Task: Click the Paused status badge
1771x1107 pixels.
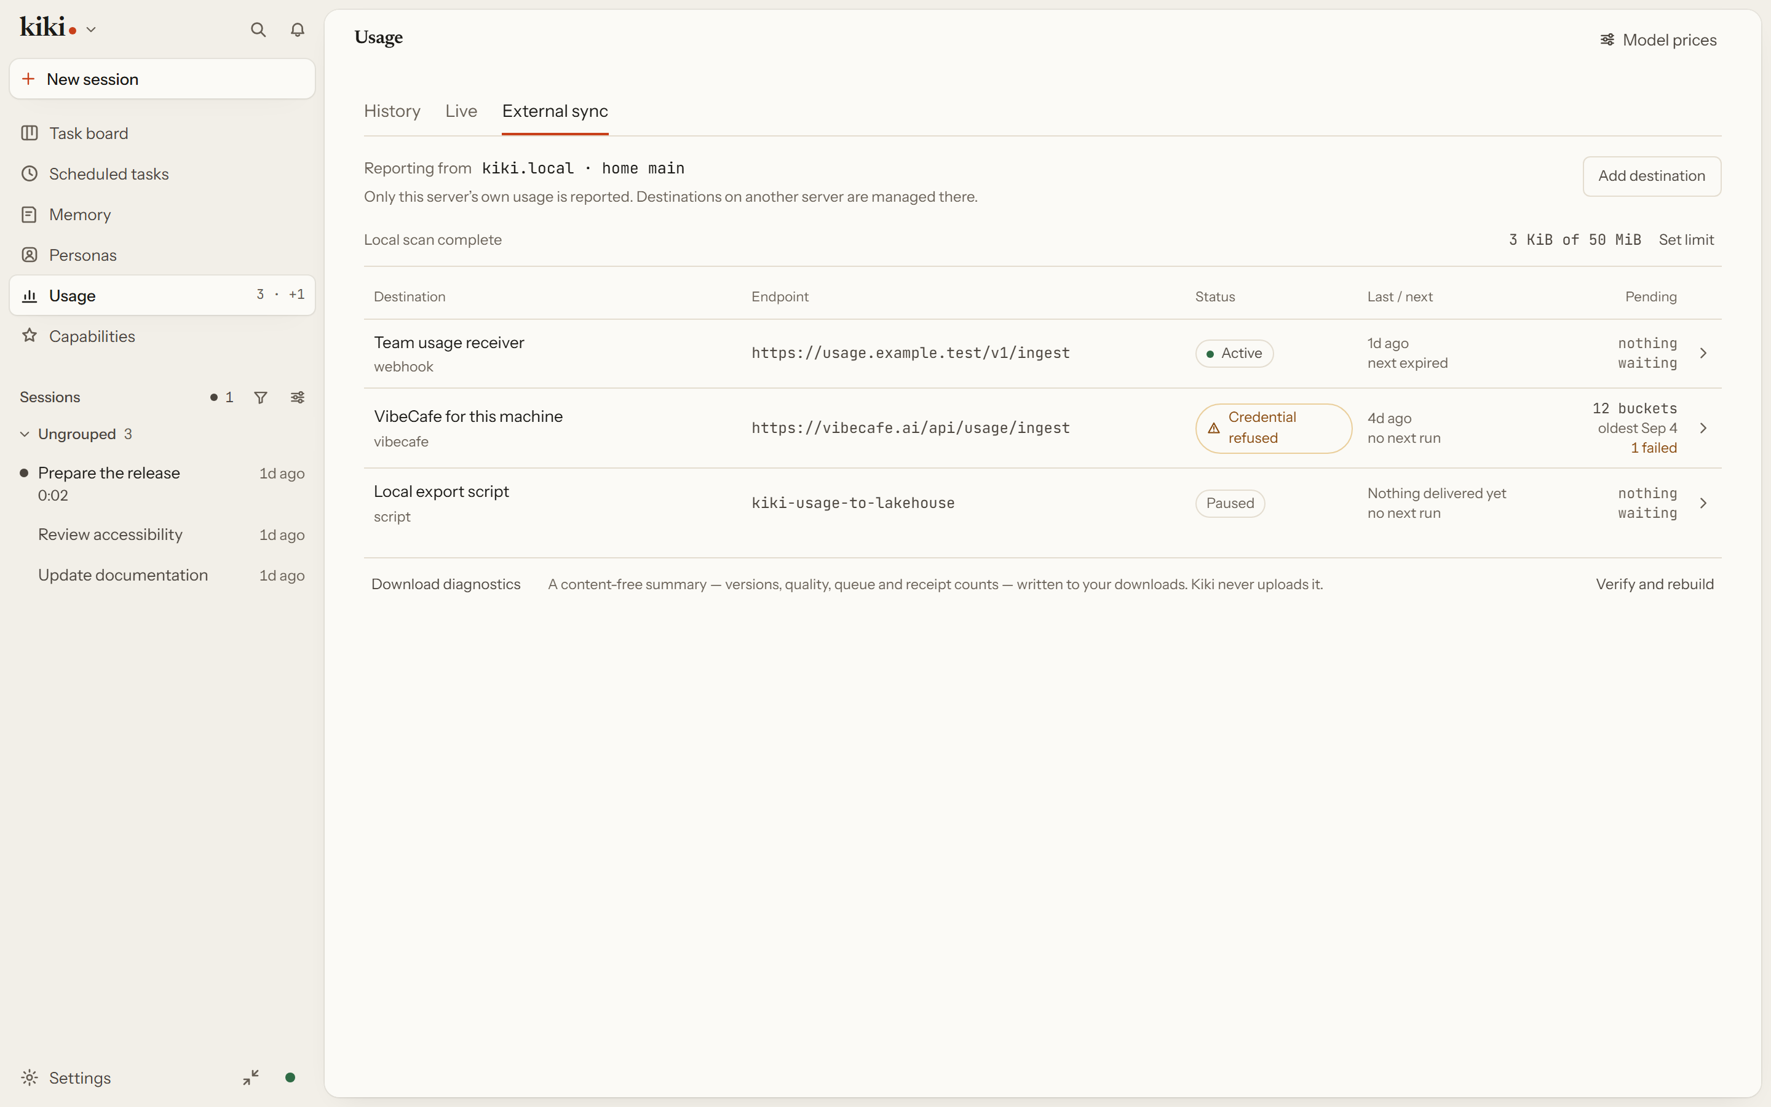Action: [1230, 504]
